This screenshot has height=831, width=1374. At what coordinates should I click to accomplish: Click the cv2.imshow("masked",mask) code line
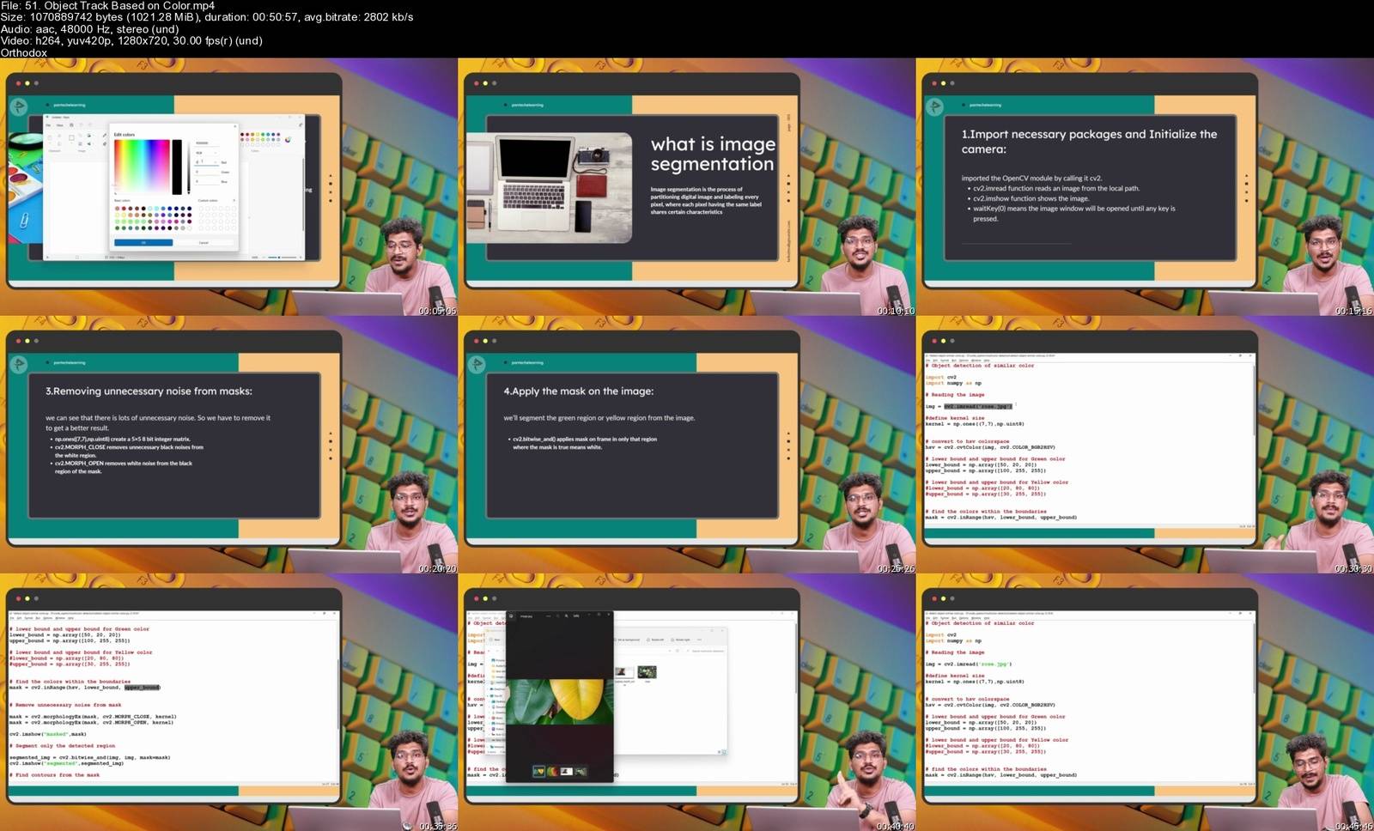coord(48,734)
